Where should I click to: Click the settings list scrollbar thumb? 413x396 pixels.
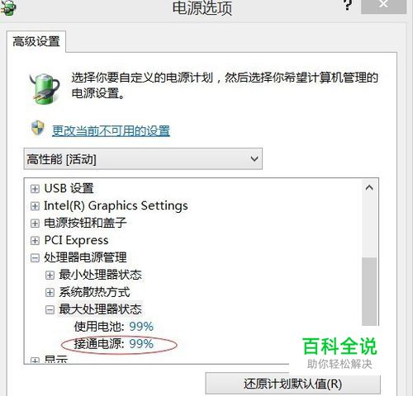[369, 291]
